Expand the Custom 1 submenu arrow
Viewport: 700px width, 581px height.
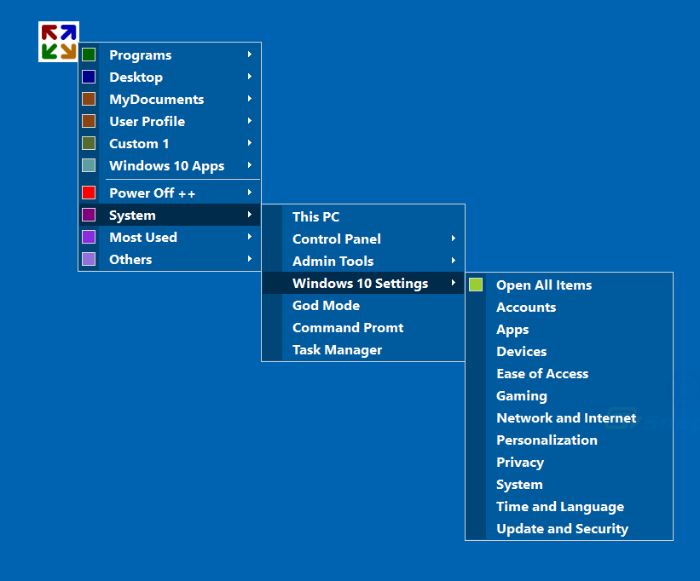pos(250,143)
